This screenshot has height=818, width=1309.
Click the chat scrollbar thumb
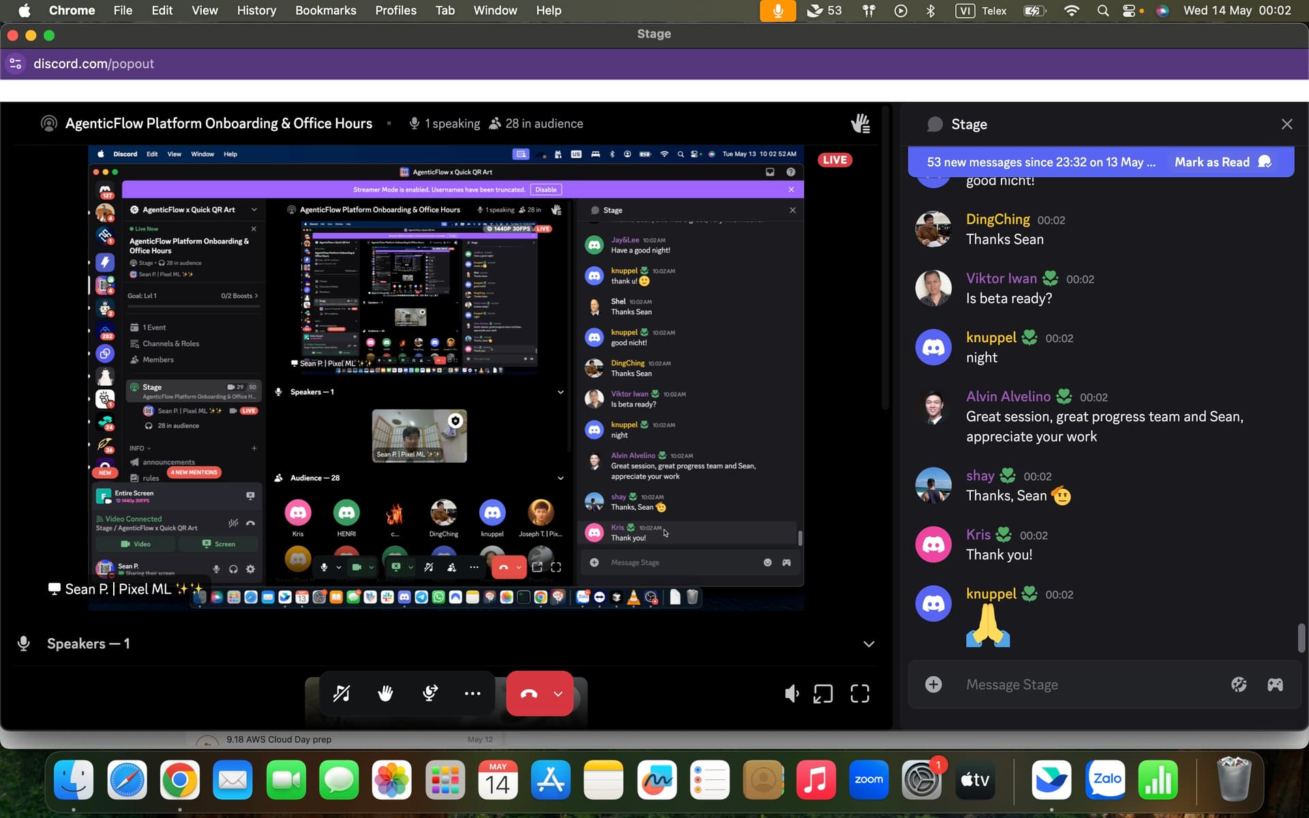(x=1301, y=638)
